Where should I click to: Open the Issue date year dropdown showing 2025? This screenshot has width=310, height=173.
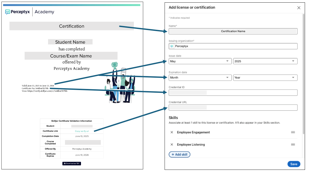(x=265, y=61)
